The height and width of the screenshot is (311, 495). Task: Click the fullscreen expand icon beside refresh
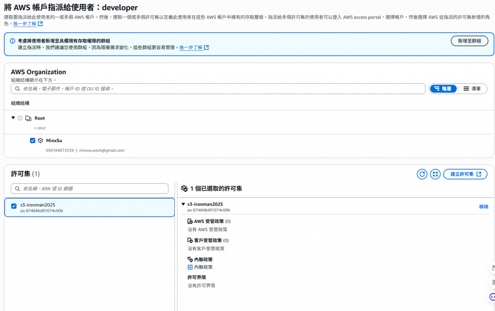pyautogui.click(x=435, y=174)
